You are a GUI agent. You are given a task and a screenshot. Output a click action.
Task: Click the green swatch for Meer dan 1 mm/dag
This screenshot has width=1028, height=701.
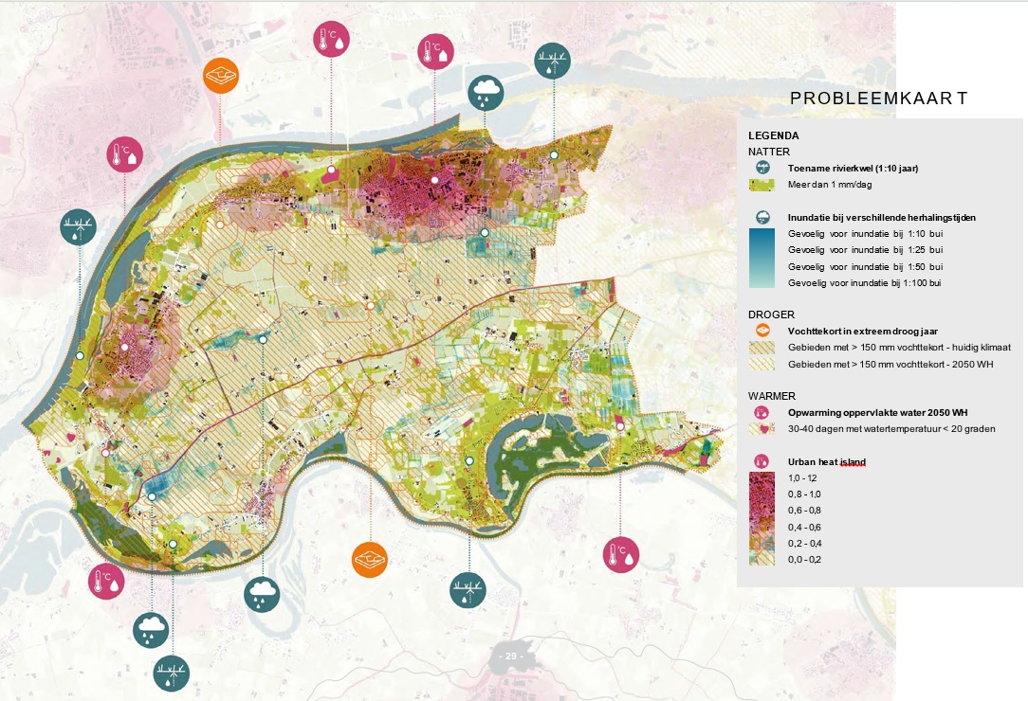[x=762, y=186]
